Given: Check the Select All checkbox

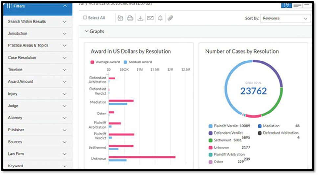Looking at the screenshot, I should (85, 18).
